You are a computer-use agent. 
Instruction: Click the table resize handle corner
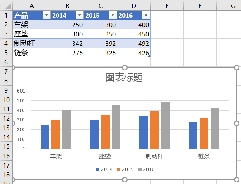click(x=149, y=56)
